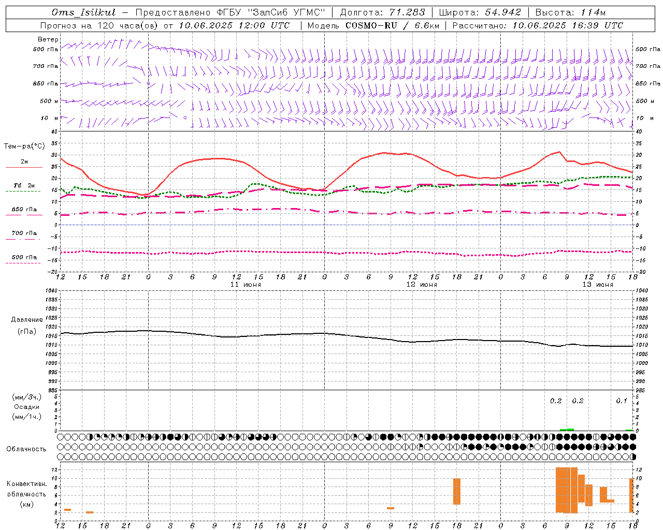The image size is (663, 530).
Task: Click the Рассчитано: 10.06.2025 16:39 UTC timestamp
Action: tap(538, 25)
